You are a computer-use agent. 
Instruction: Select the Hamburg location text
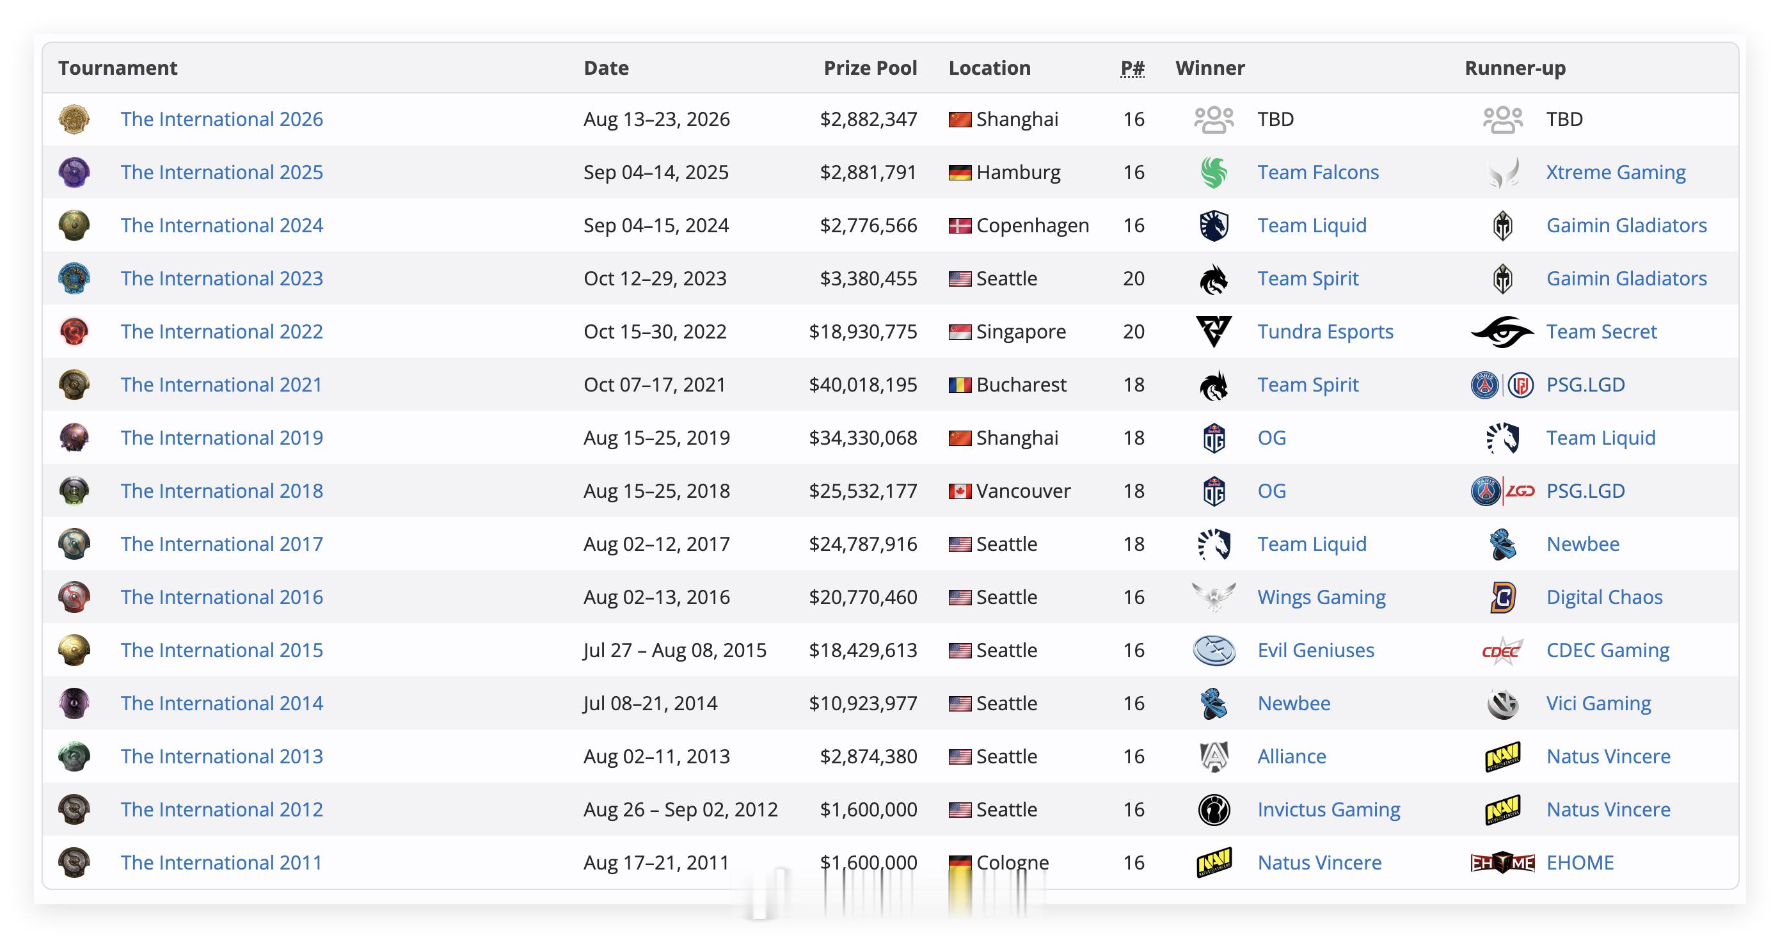tap(1019, 172)
